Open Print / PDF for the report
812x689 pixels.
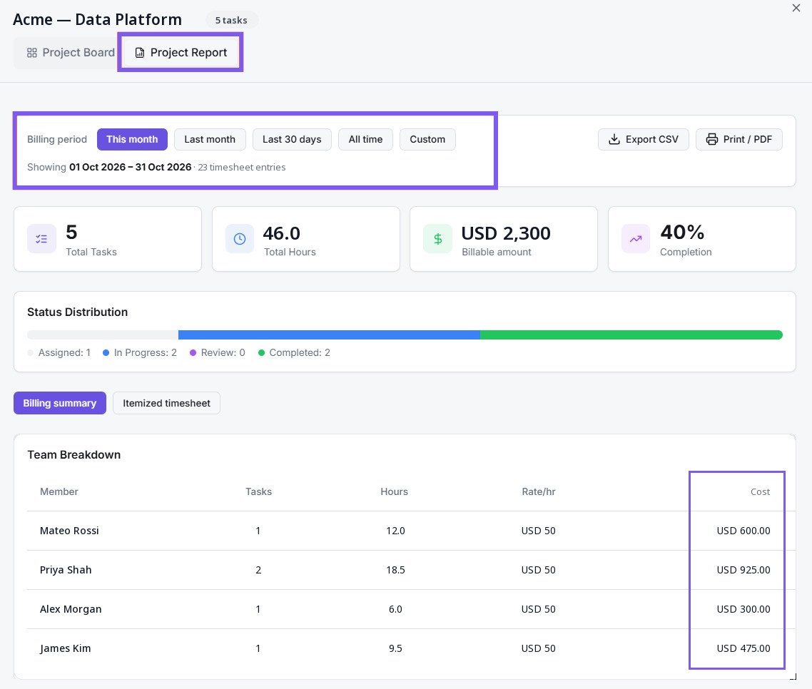(739, 139)
